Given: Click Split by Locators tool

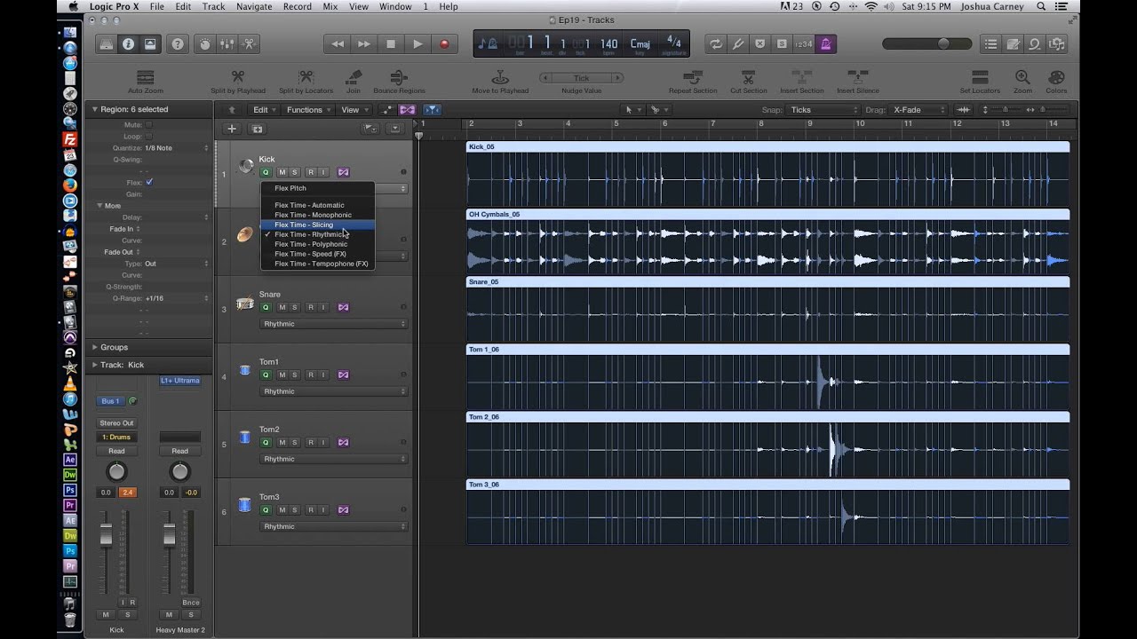Looking at the screenshot, I should click(x=306, y=82).
